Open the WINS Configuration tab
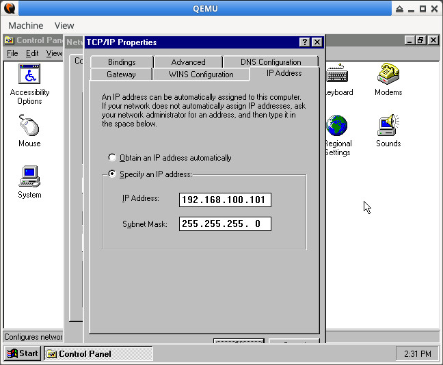The image size is (443, 365). 201,75
